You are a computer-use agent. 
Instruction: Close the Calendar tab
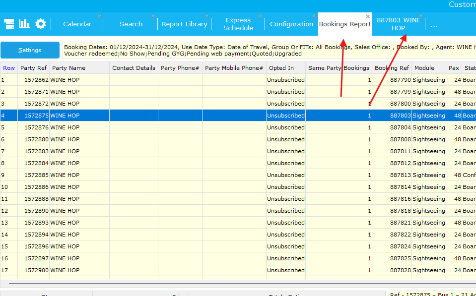pyautogui.click(x=100, y=16)
